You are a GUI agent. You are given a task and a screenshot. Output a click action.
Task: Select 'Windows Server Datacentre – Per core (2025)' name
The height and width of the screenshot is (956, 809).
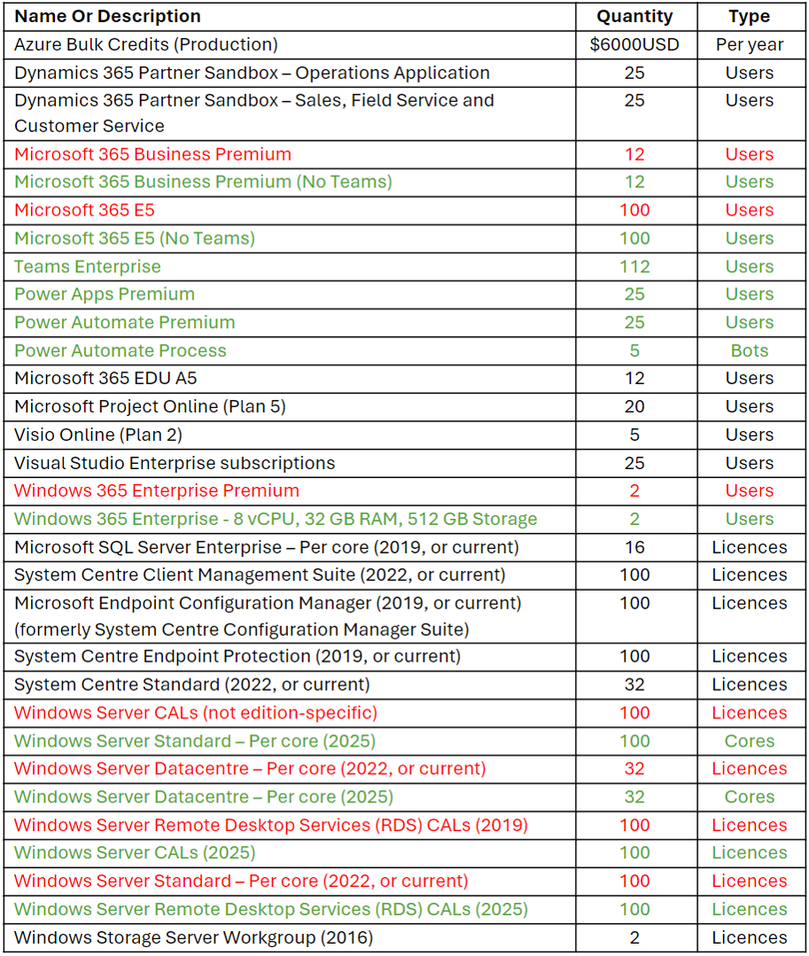(x=204, y=797)
